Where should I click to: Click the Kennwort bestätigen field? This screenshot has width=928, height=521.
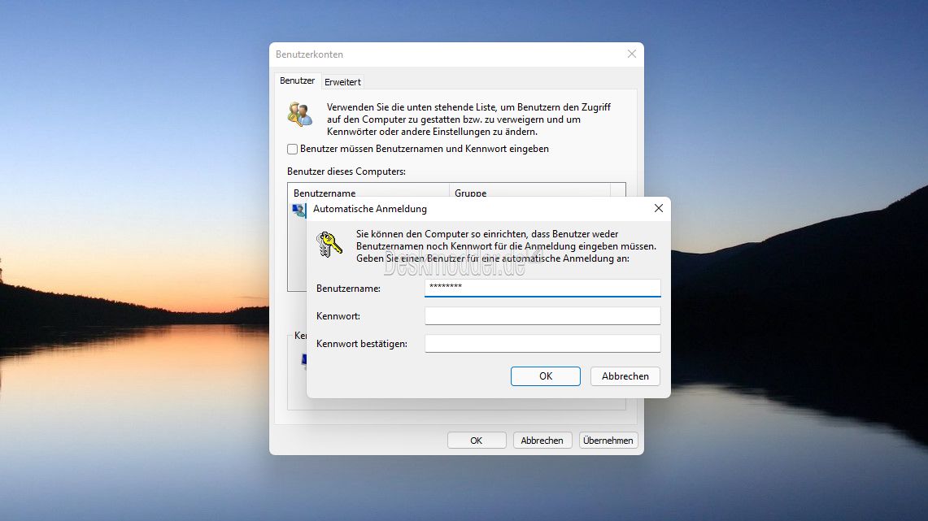click(542, 344)
